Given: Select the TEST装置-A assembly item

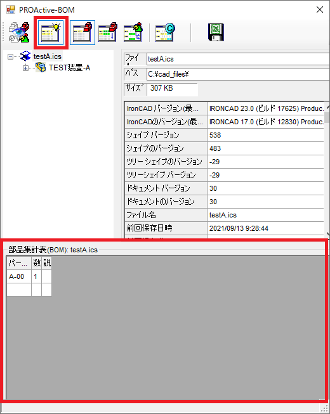Looking at the screenshot, I should [69, 68].
